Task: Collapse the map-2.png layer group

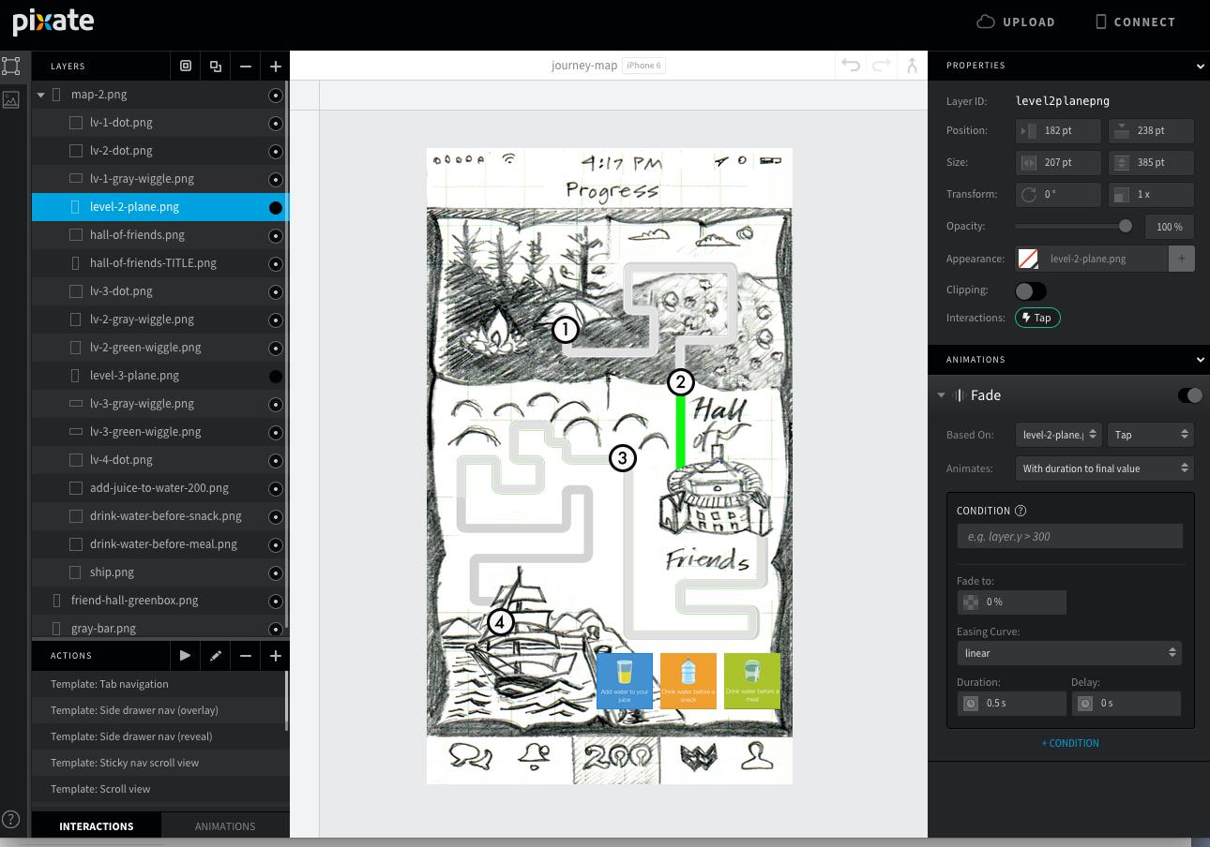Action: point(41,95)
